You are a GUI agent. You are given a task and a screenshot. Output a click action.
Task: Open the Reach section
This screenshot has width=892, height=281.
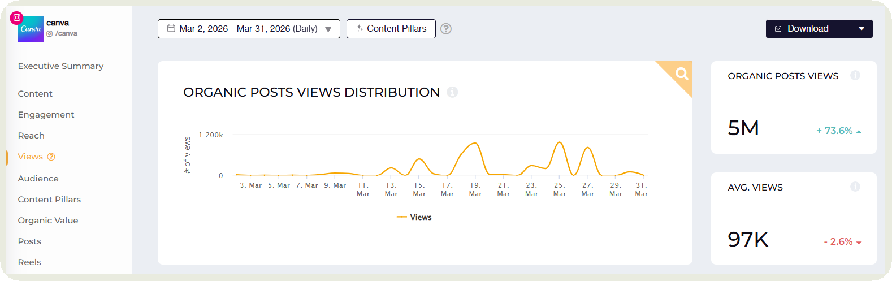pyautogui.click(x=31, y=136)
